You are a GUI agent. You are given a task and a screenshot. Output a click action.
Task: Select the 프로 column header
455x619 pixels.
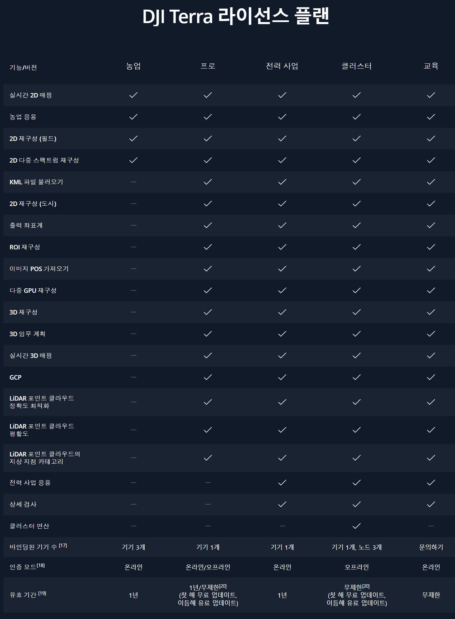[208, 66]
